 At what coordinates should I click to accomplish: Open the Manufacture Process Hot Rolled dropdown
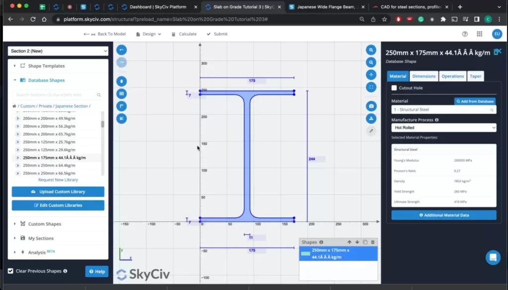pyautogui.click(x=444, y=128)
